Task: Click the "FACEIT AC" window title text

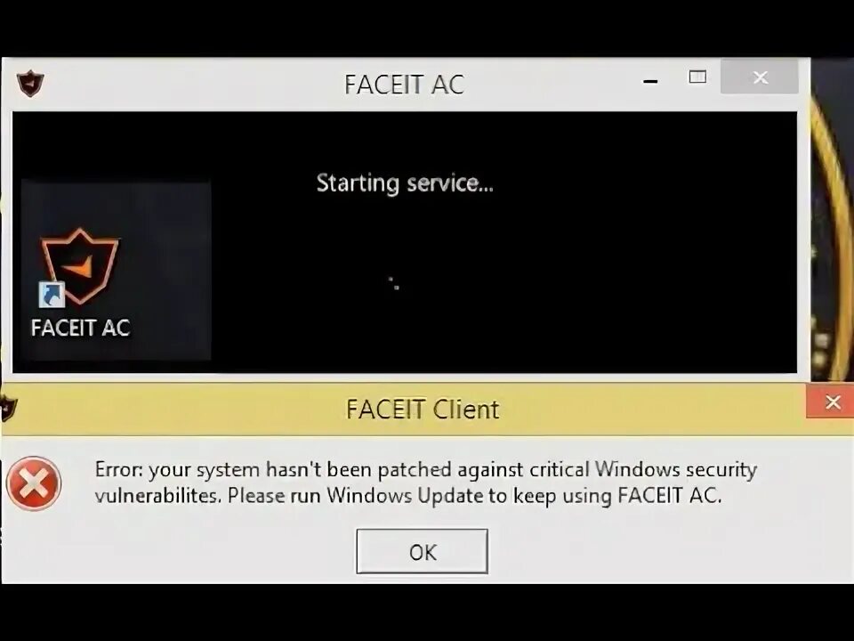Action: 404,85
